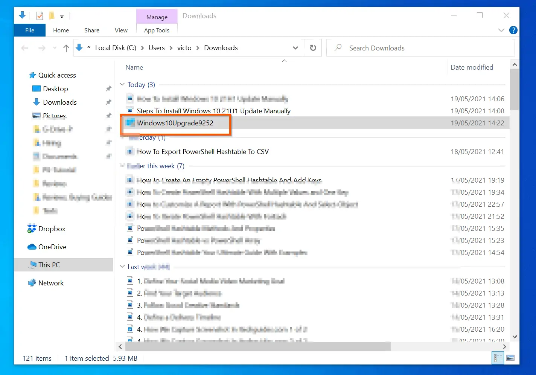Click the Quick access star icon

(x=32, y=75)
